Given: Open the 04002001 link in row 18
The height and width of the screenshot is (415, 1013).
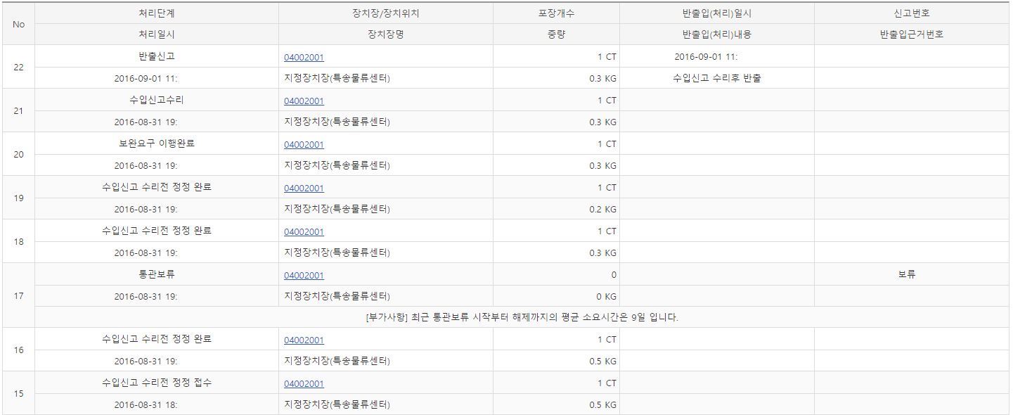Looking at the screenshot, I should 304,232.
